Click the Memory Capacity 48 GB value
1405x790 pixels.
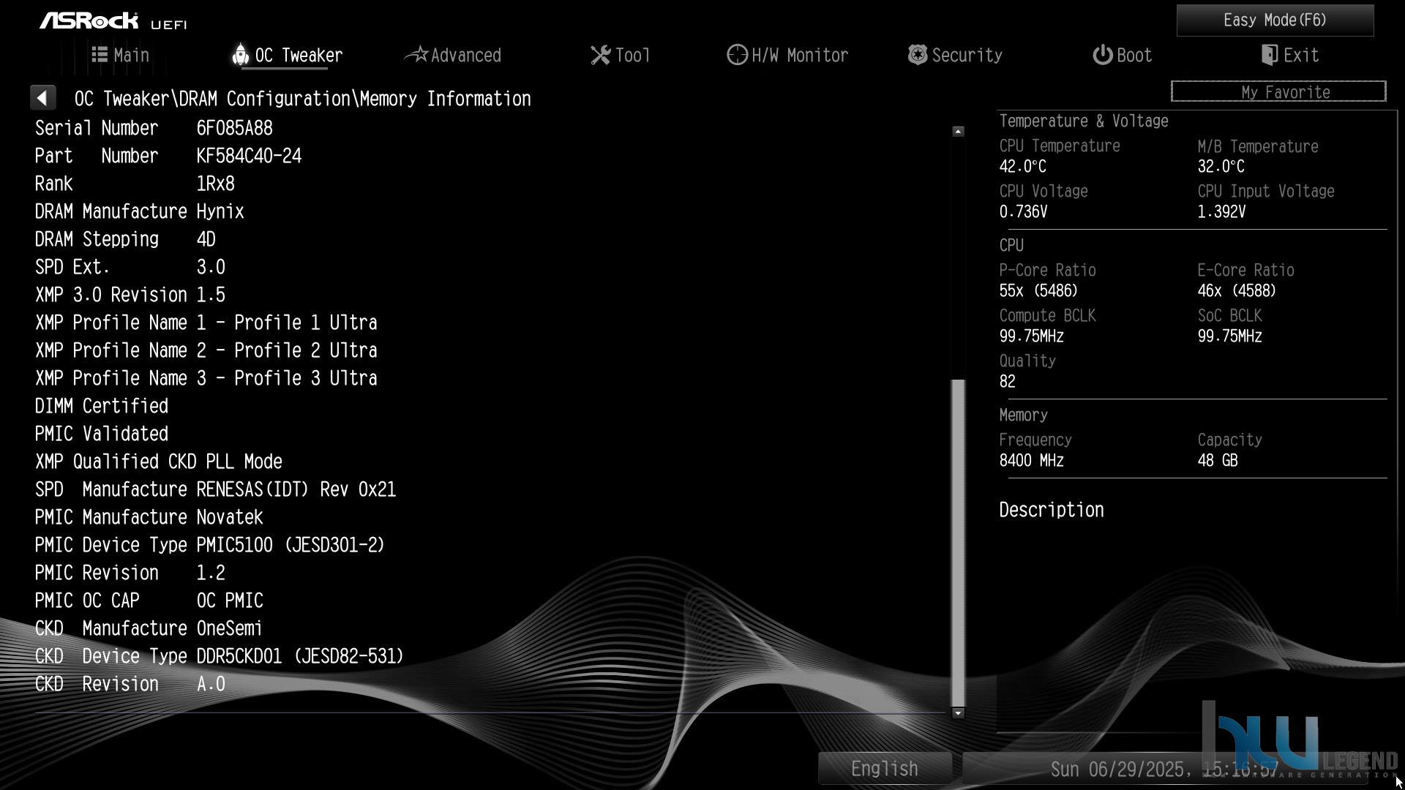pyautogui.click(x=1218, y=461)
